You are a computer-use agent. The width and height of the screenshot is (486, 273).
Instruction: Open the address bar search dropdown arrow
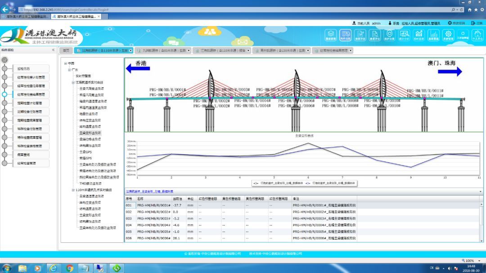pos(457,10)
